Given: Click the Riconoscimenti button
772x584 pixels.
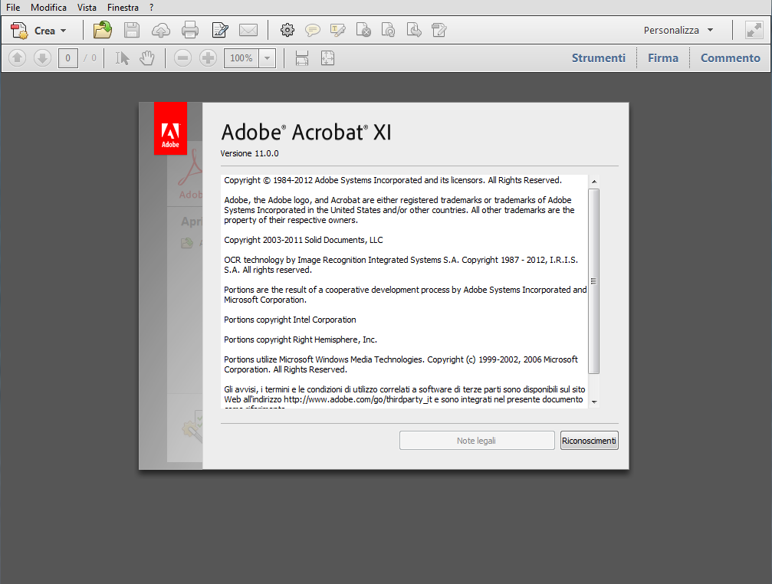Looking at the screenshot, I should (x=589, y=441).
